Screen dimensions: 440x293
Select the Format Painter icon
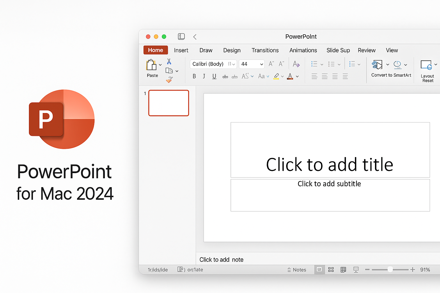170,80
